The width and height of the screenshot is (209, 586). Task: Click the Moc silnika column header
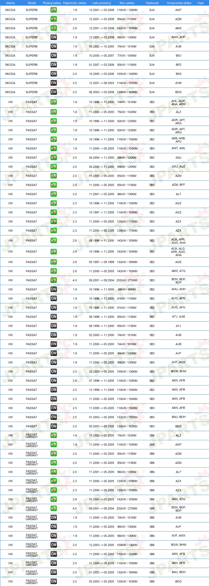[x=127, y=3]
